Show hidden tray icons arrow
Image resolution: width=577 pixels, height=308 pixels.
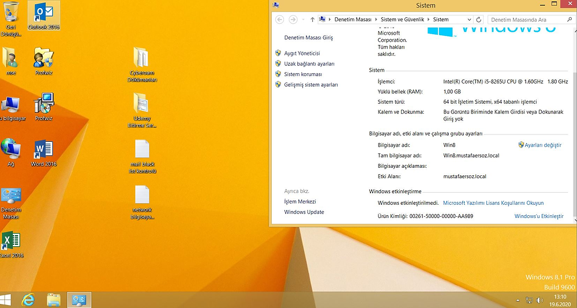click(518, 301)
